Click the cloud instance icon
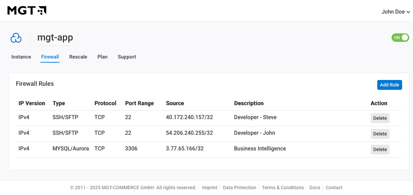 pyautogui.click(x=16, y=38)
